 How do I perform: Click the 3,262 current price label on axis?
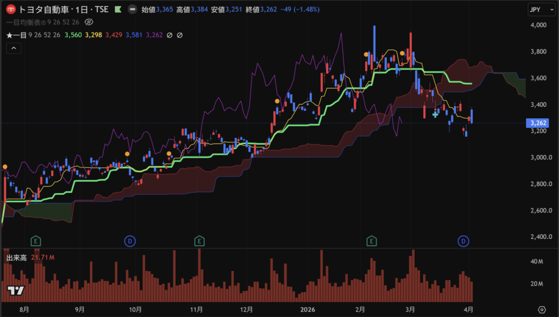point(538,123)
